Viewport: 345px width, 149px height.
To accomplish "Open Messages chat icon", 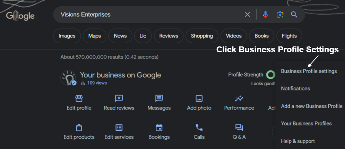I will click(159, 98).
